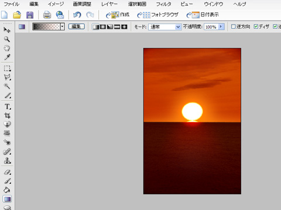Open the ビュー menu

click(x=187, y=4)
